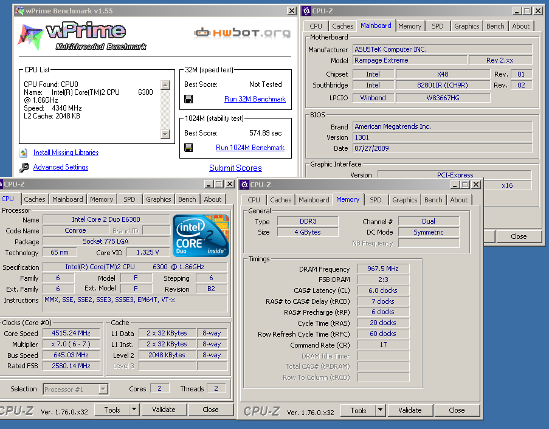Click Validate button in Memory window
Viewport: 549px width, 429px height.
coord(410,410)
